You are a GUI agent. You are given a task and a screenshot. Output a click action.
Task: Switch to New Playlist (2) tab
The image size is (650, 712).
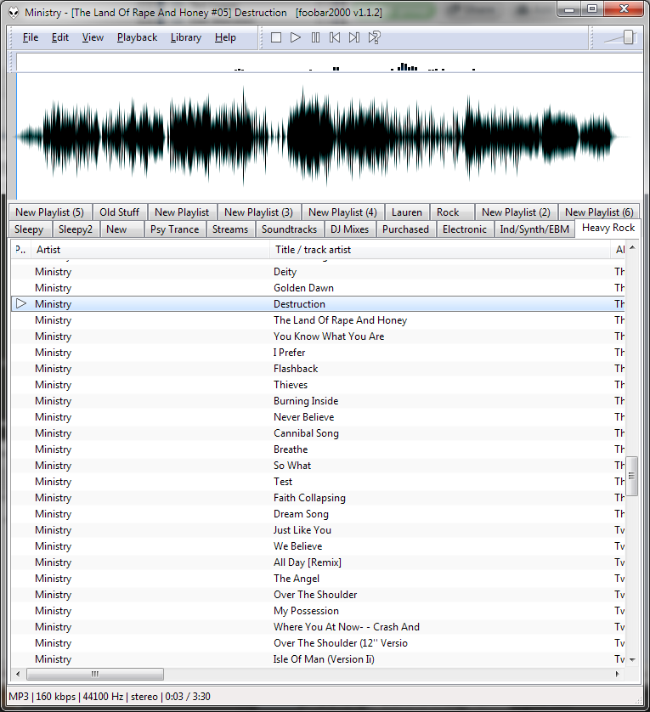516,212
